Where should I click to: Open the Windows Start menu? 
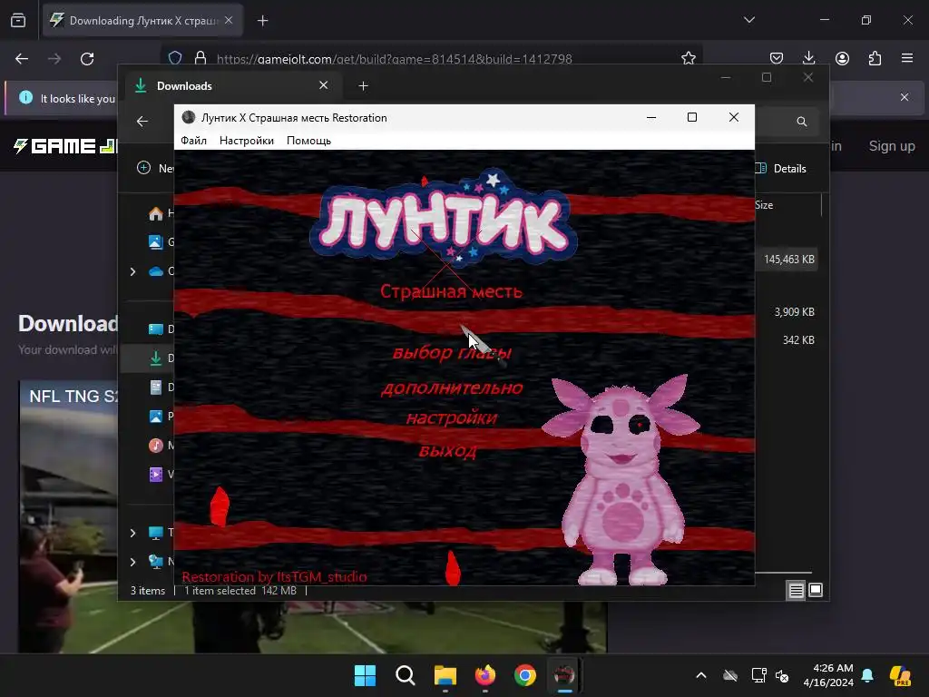365,675
